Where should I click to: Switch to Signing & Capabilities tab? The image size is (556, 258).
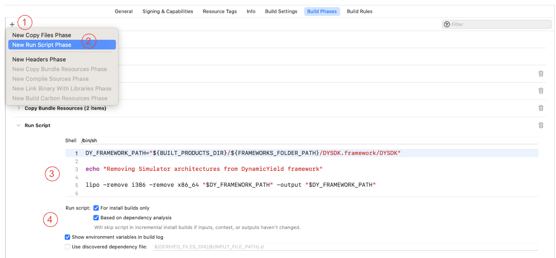[168, 11]
